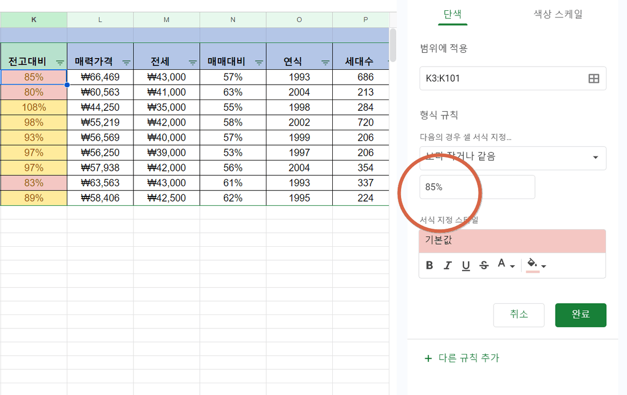Open filter for 매력가격 column

tap(126, 63)
